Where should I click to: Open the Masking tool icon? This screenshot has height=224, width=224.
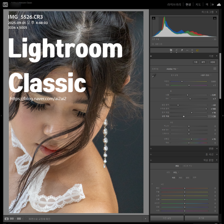click(x=192, y=50)
